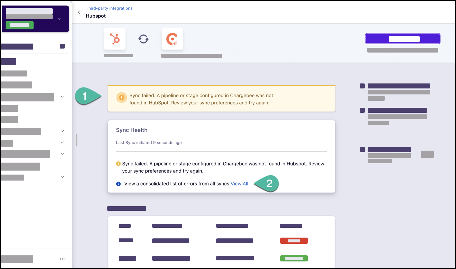
Task: Click the HubSpot logo icon
Action: point(115,39)
